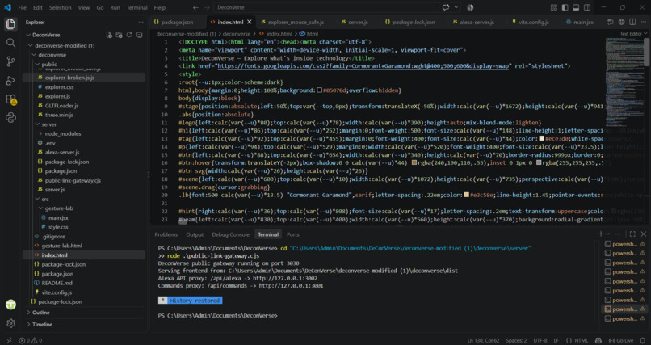Open the Search view in the activity bar

click(x=10, y=43)
